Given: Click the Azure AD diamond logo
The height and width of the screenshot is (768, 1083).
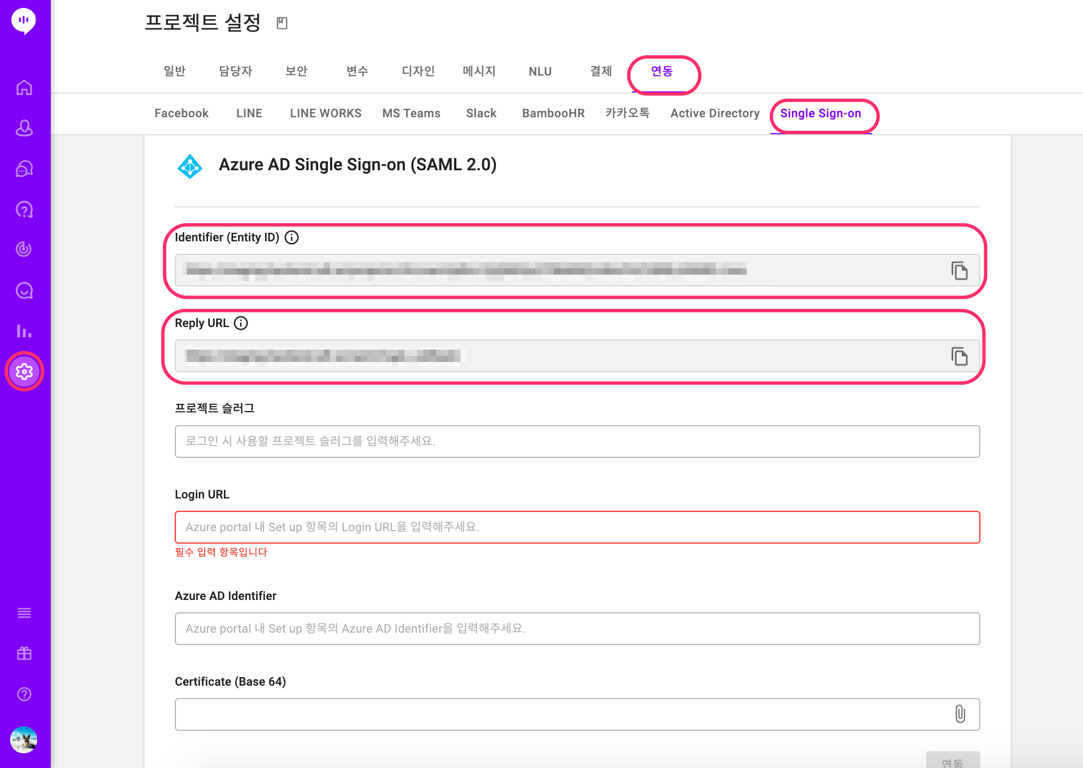Looking at the screenshot, I should coord(190,166).
